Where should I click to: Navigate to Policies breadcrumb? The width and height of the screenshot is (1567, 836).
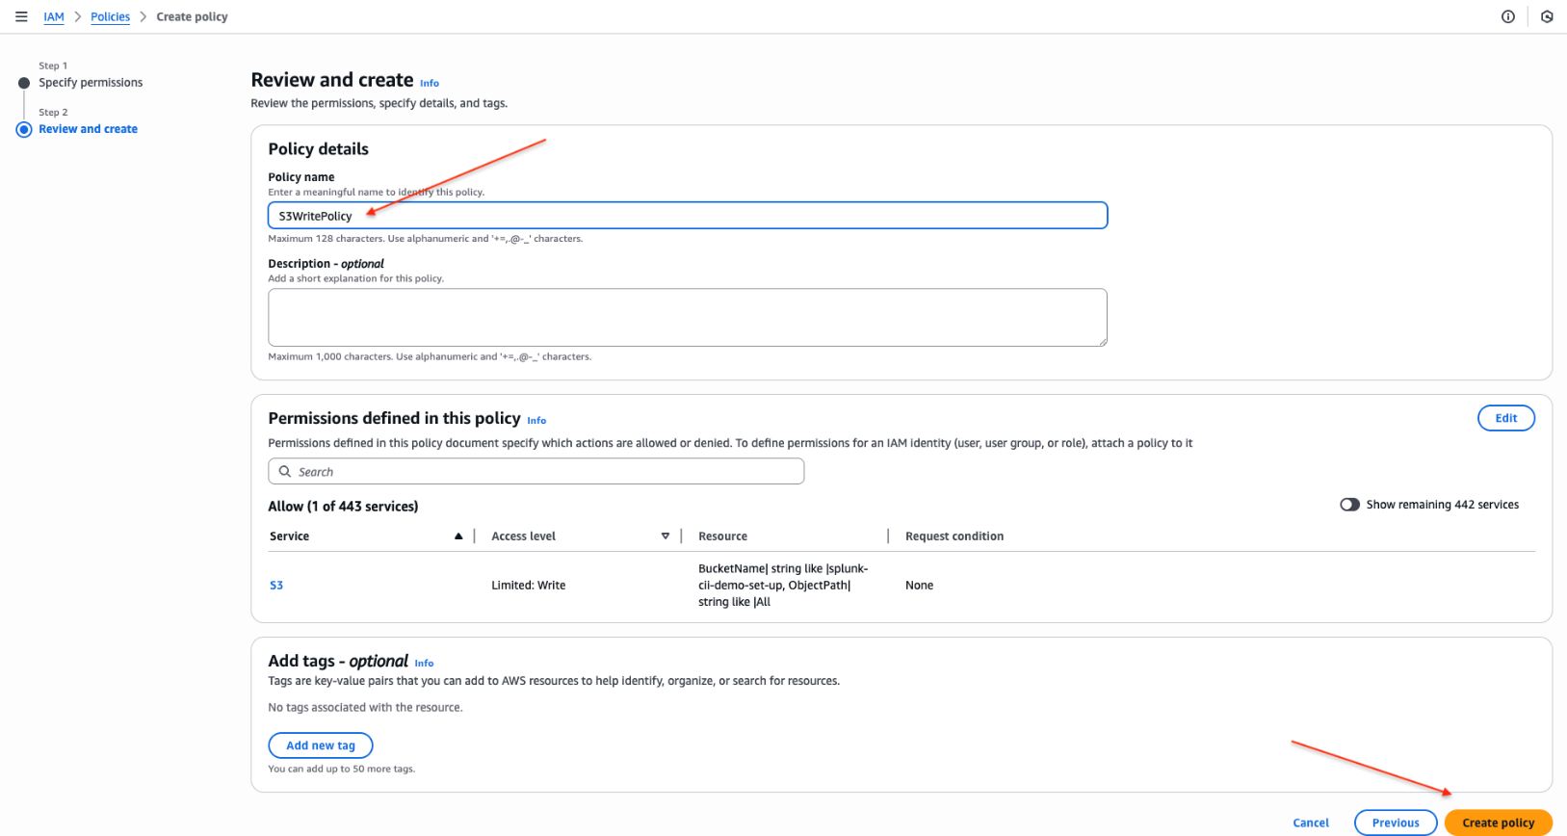tap(110, 17)
